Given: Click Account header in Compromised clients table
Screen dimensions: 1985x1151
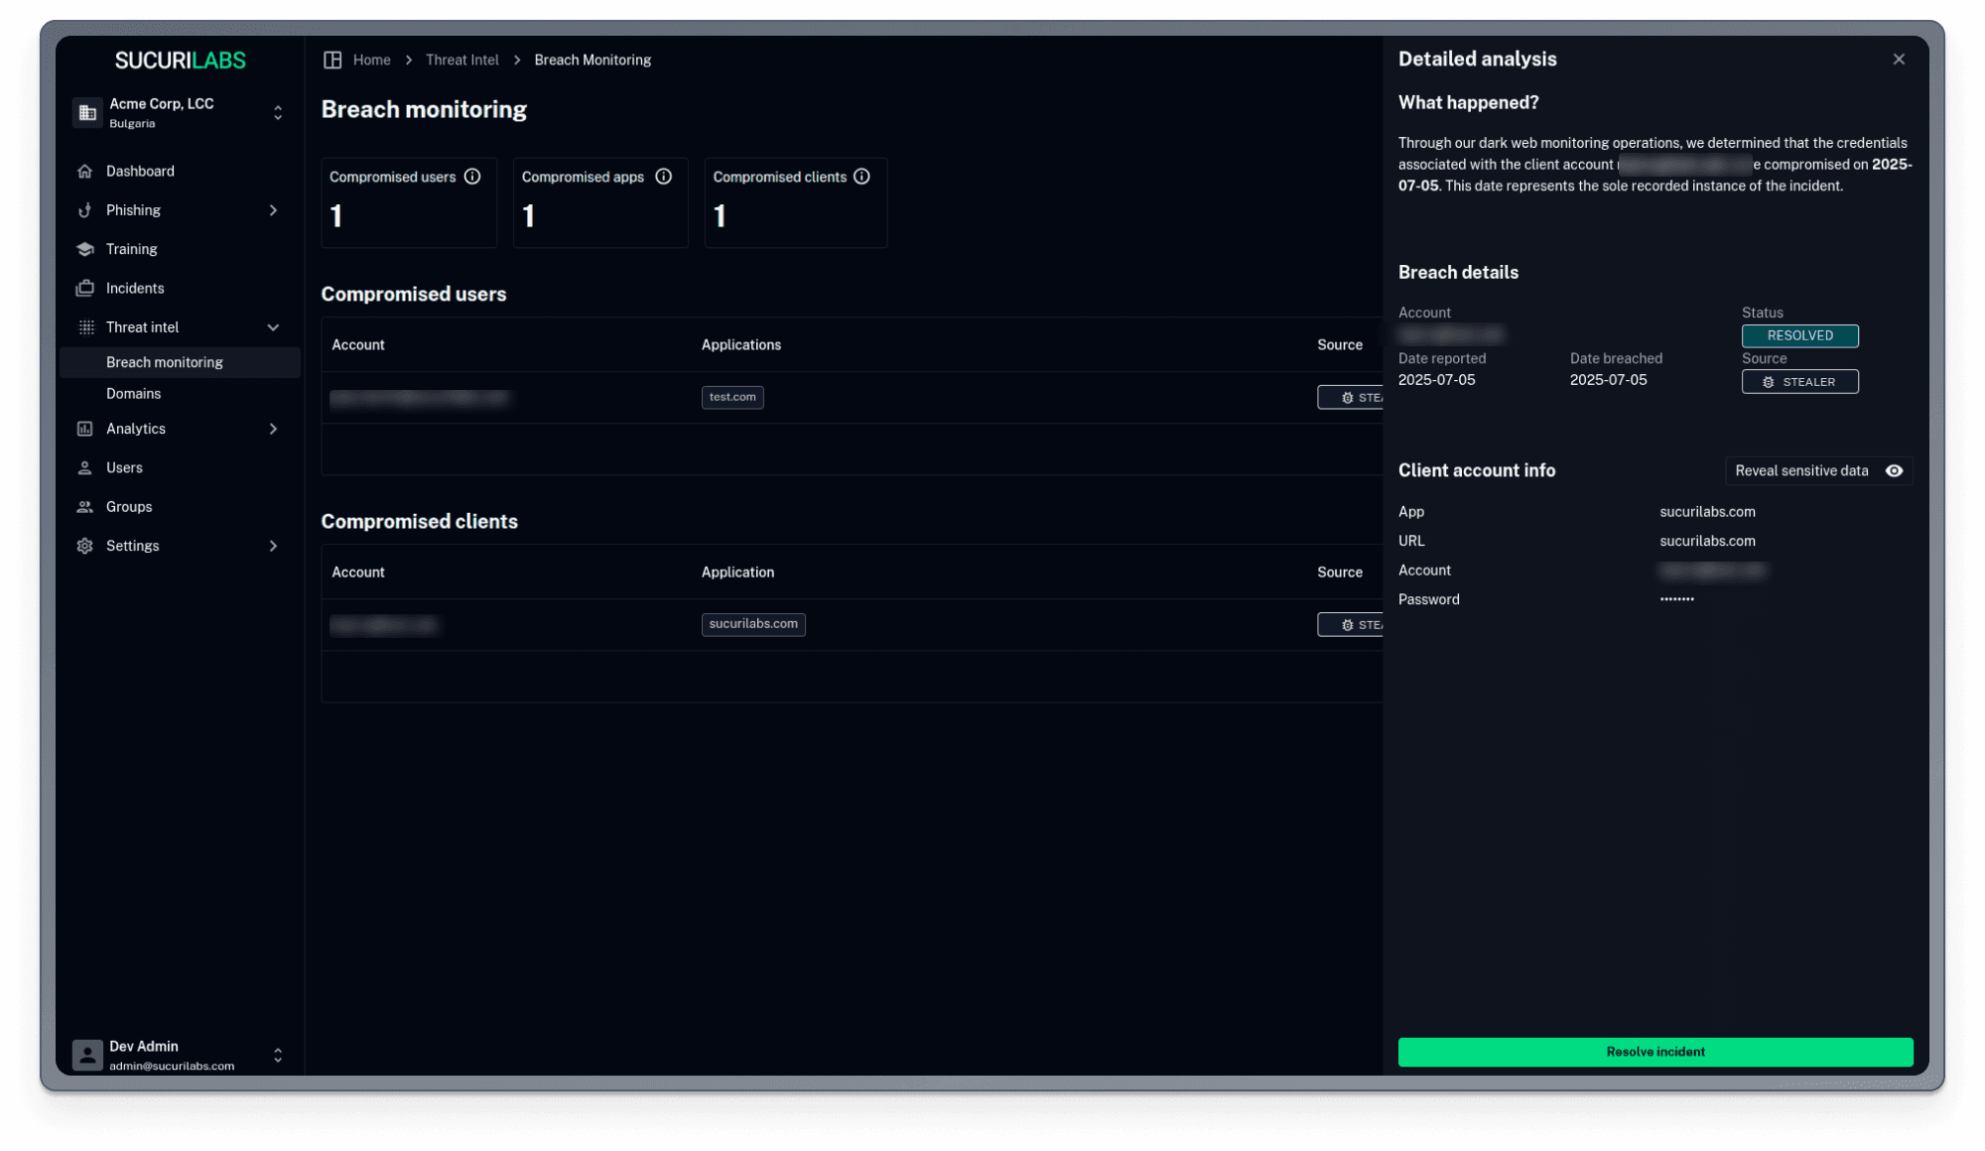Looking at the screenshot, I should [358, 573].
